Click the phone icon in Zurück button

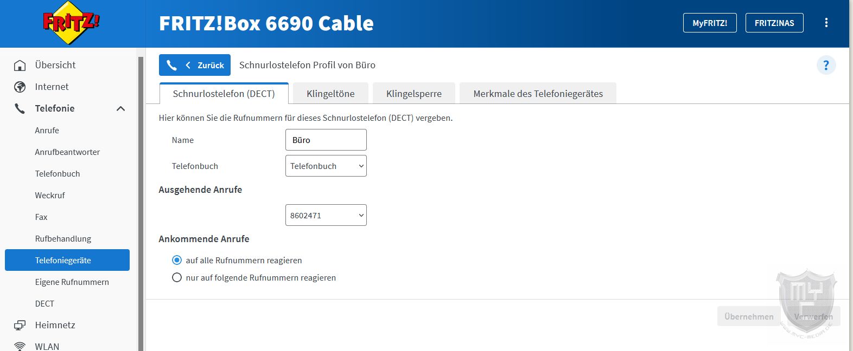pyautogui.click(x=171, y=65)
